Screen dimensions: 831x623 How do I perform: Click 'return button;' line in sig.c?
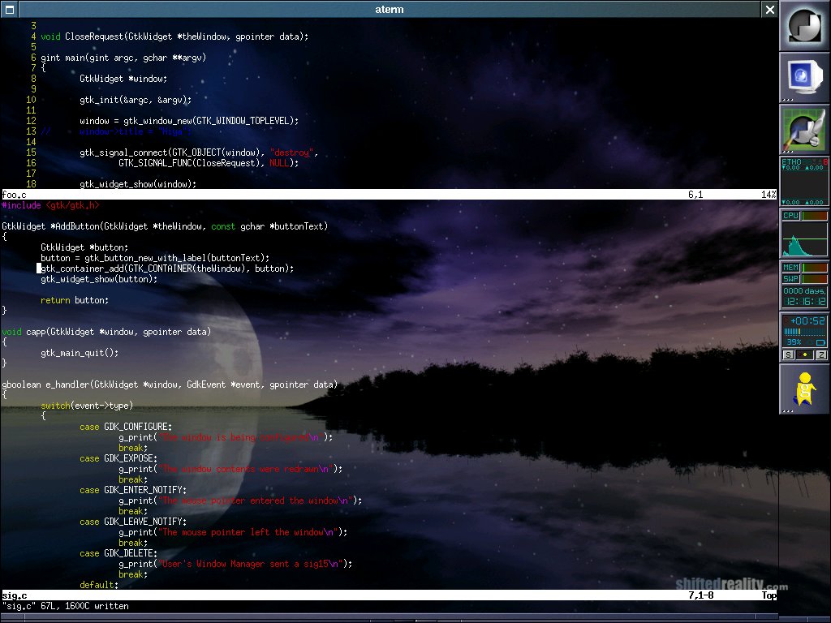coord(75,300)
